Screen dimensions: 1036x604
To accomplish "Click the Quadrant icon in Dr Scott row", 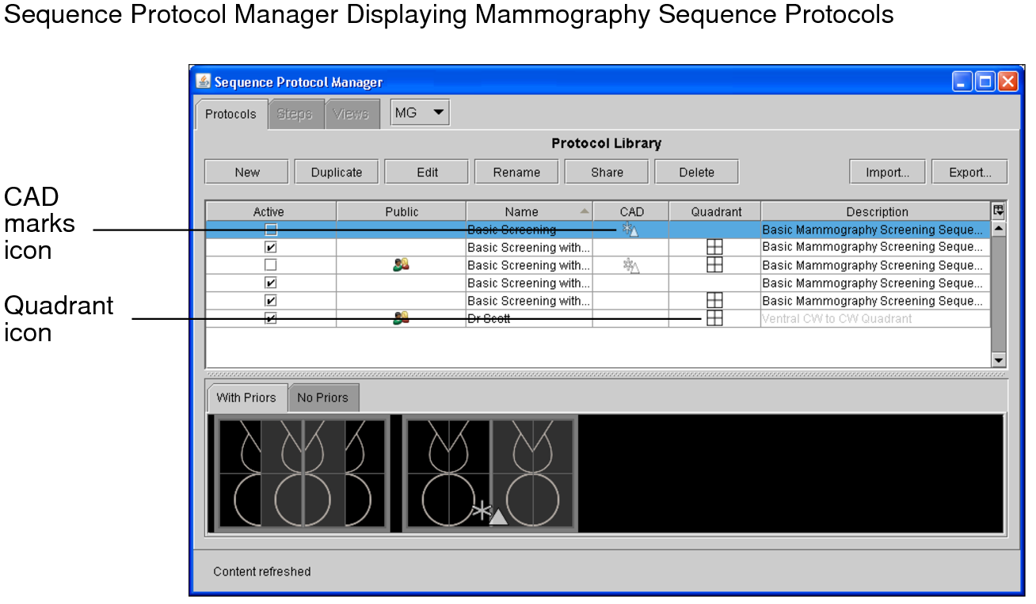I will point(714,318).
